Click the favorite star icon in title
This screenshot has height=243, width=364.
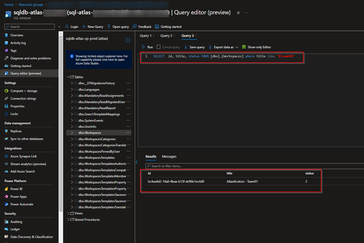pyautogui.click(x=239, y=13)
